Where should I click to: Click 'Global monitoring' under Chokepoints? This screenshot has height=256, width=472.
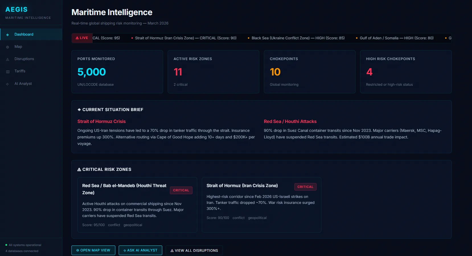coord(284,85)
